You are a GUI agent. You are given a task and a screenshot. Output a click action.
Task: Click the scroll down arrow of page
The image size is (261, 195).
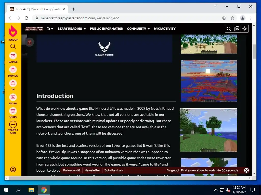pos(254,174)
